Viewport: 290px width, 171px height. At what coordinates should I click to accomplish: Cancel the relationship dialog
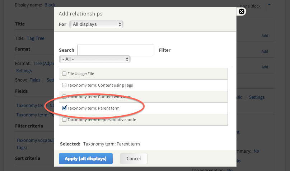(x=134, y=158)
